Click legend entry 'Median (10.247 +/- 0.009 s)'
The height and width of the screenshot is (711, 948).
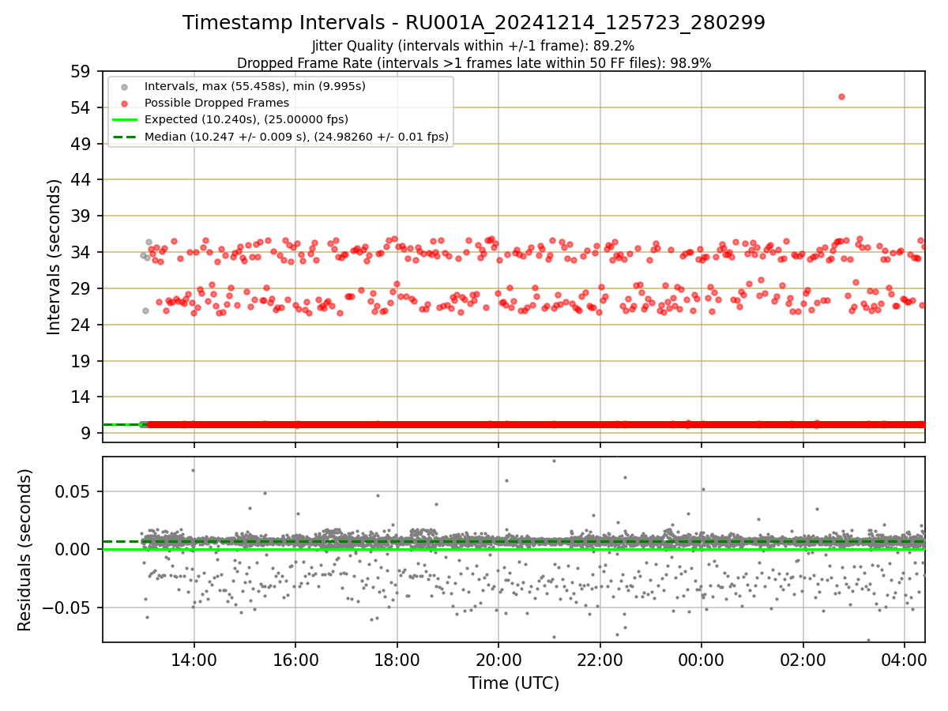pos(296,137)
